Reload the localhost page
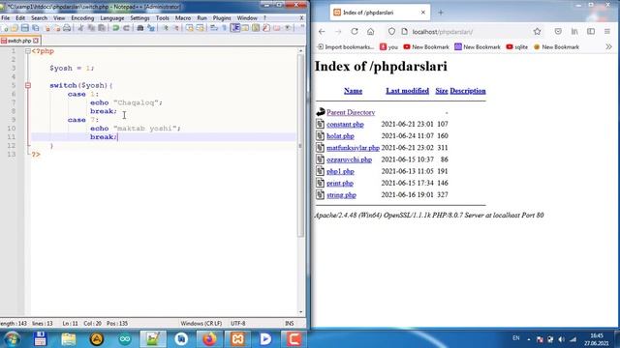The width and height of the screenshot is (620, 348). pos(355,32)
